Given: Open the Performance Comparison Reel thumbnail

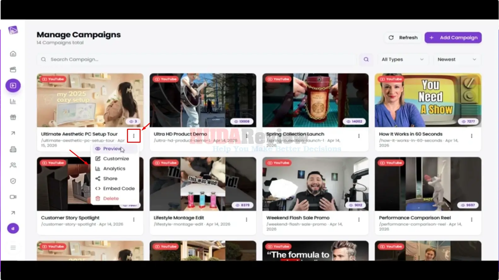Looking at the screenshot, I should [428, 184].
